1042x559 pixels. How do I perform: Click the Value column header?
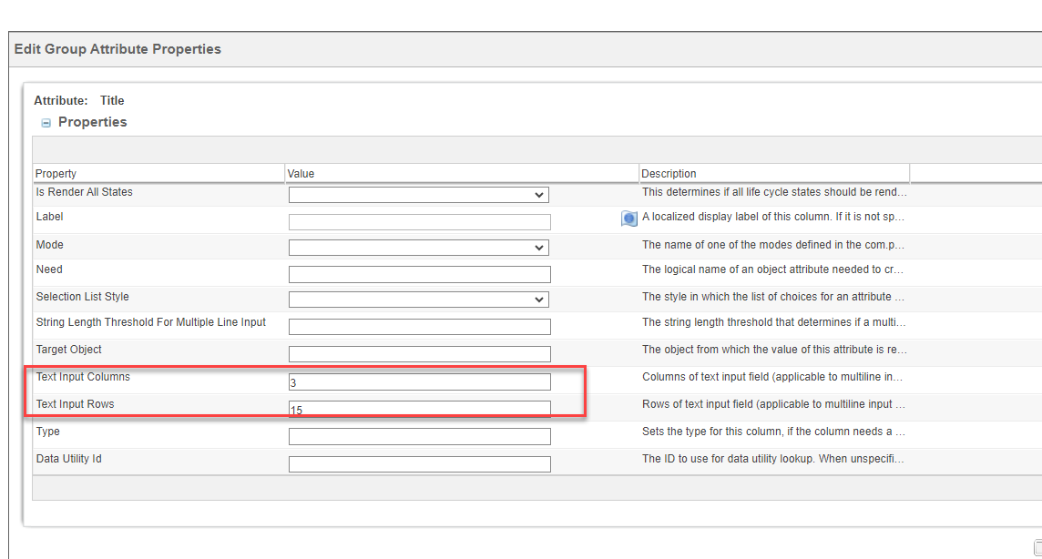pos(299,173)
